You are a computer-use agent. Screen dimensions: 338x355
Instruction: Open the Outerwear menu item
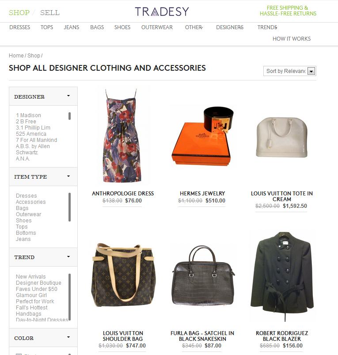click(157, 27)
